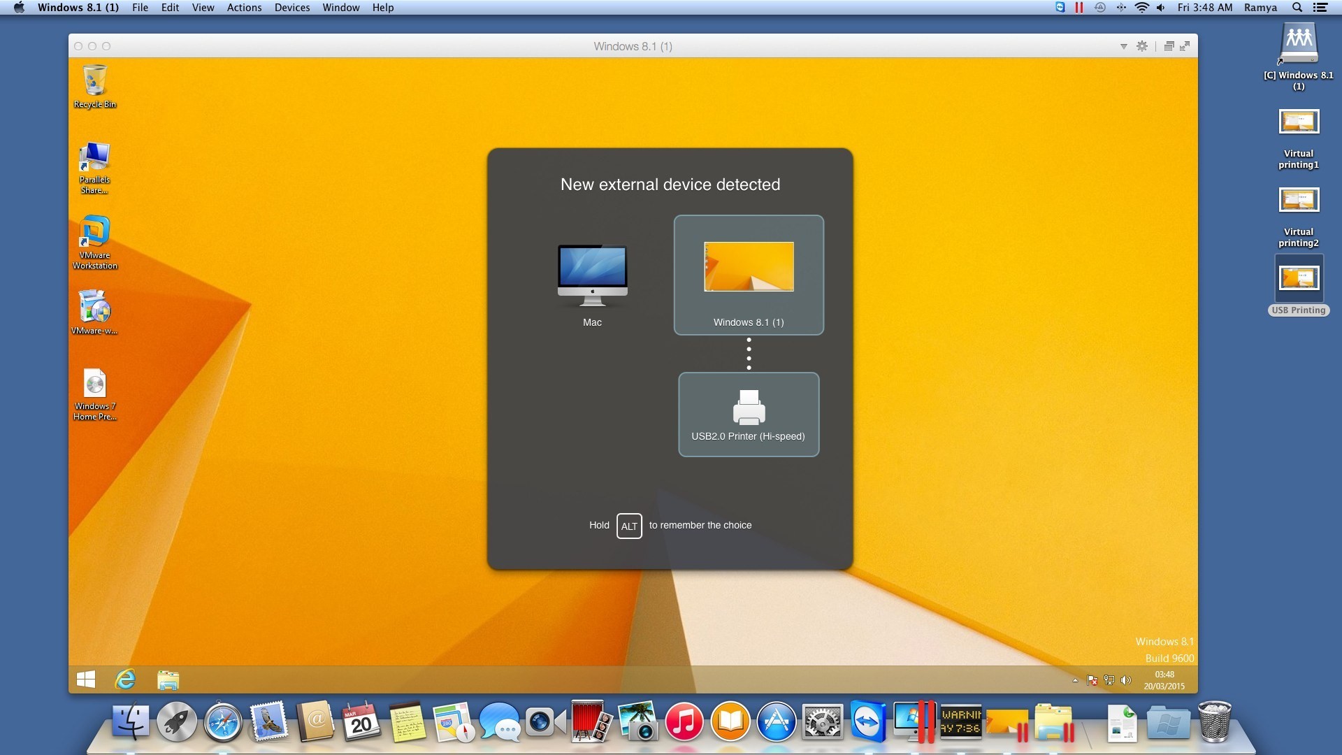The image size is (1342, 755).
Task: Open the Parallels view mode dropdown arrow
Action: tap(1124, 46)
